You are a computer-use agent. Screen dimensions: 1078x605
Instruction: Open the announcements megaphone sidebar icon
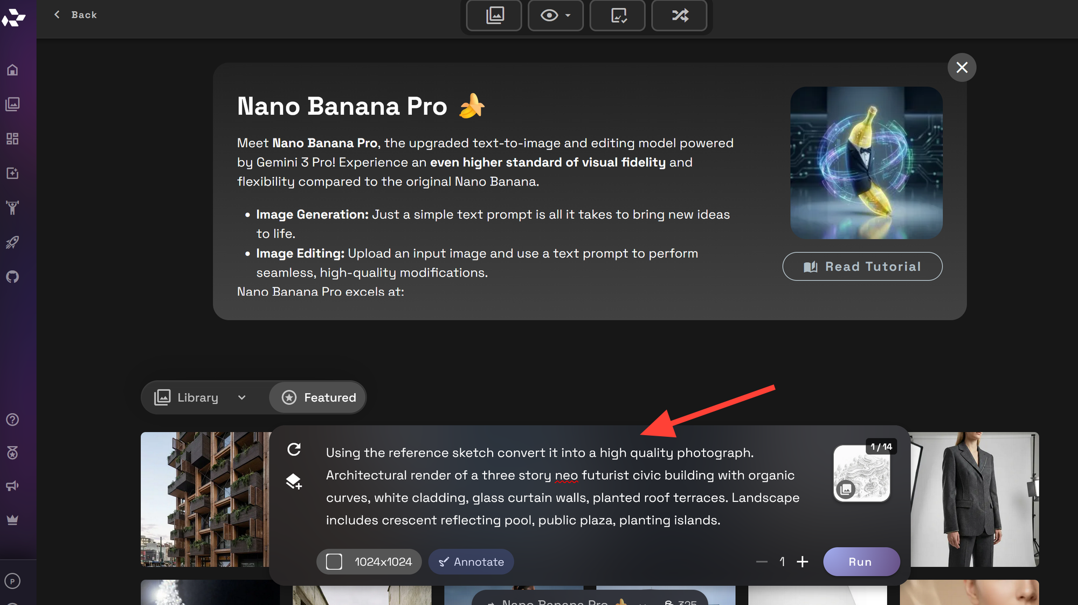(12, 486)
